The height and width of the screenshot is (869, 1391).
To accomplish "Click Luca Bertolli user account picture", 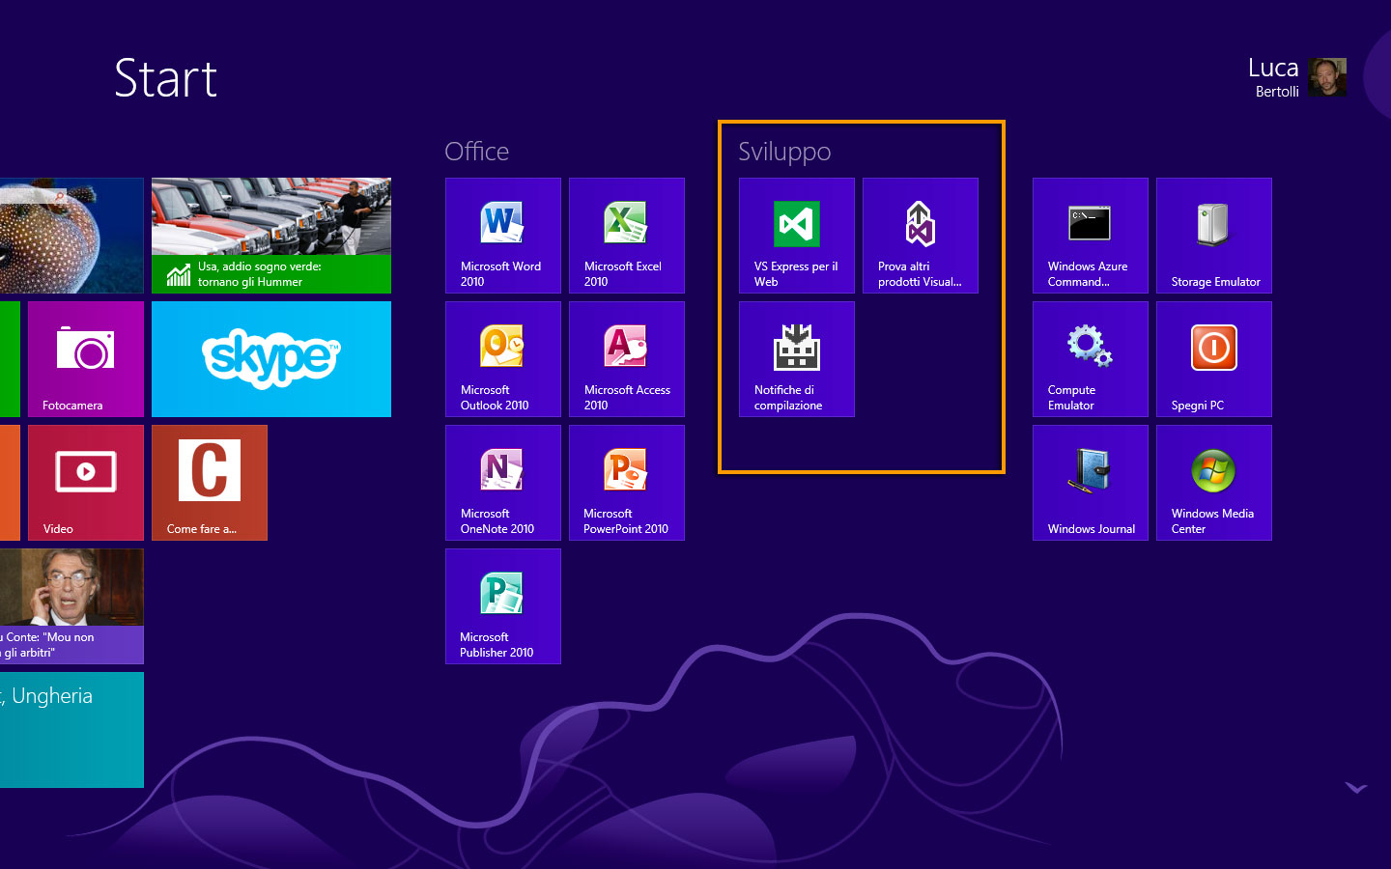I will coord(1327,77).
